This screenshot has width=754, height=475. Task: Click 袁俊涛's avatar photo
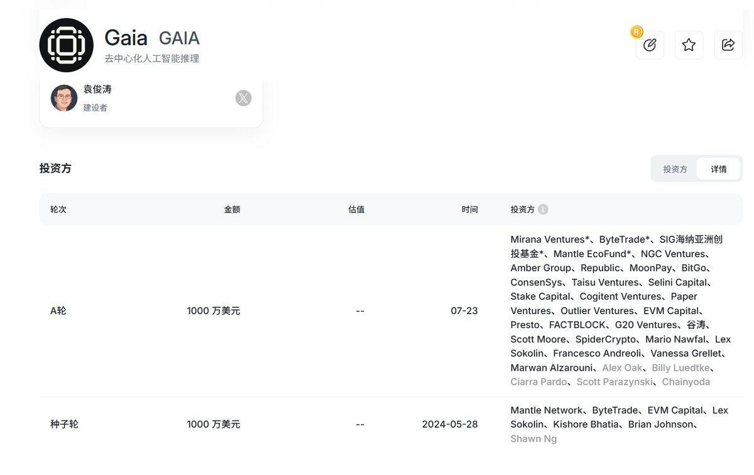pos(64,98)
